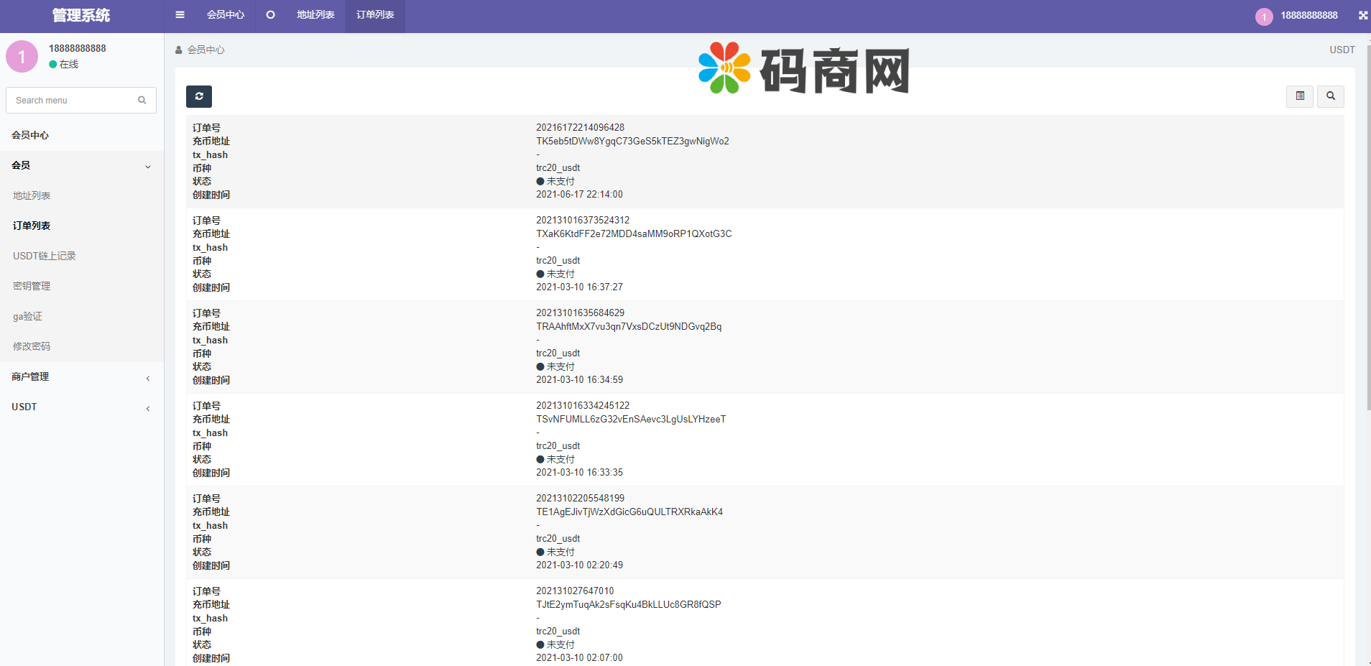Screen dimensions: 1371x666
Task: Go to 密钥管理 in sidebar
Action: click(32, 286)
